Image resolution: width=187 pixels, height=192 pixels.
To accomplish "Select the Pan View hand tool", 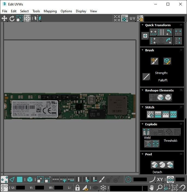I will click(x=152, y=188).
